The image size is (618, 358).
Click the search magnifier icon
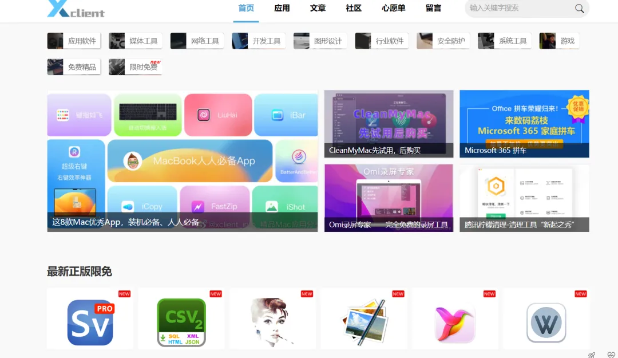pos(579,8)
